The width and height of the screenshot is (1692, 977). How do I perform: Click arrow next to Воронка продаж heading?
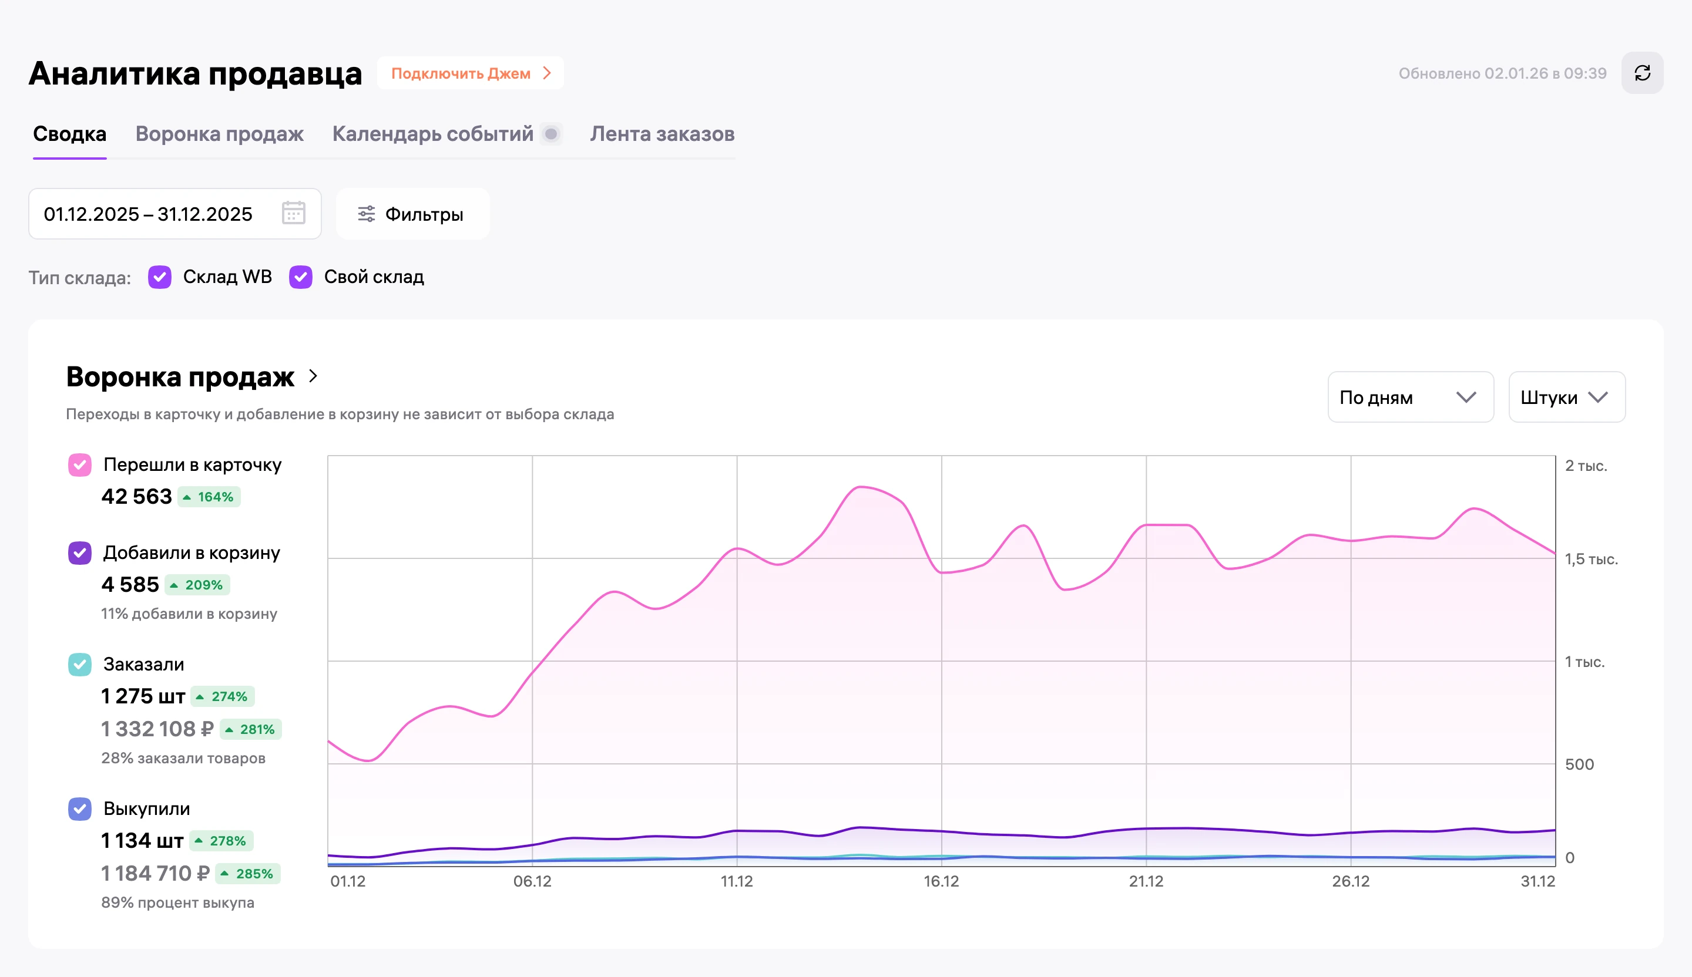click(x=314, y=376)
